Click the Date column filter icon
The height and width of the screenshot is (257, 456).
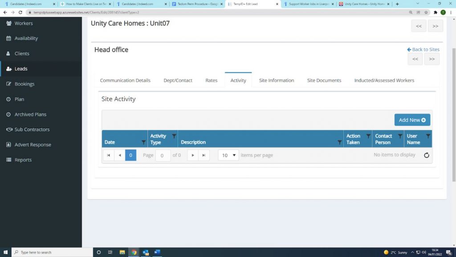[x=143, y=142]
